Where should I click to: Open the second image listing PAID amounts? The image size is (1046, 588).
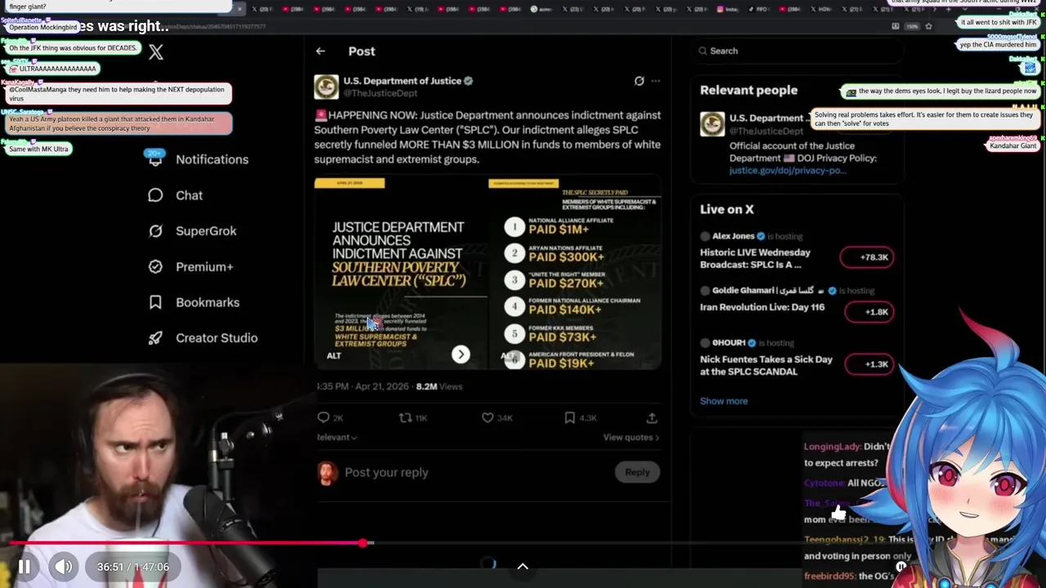[x=574, y=273]
